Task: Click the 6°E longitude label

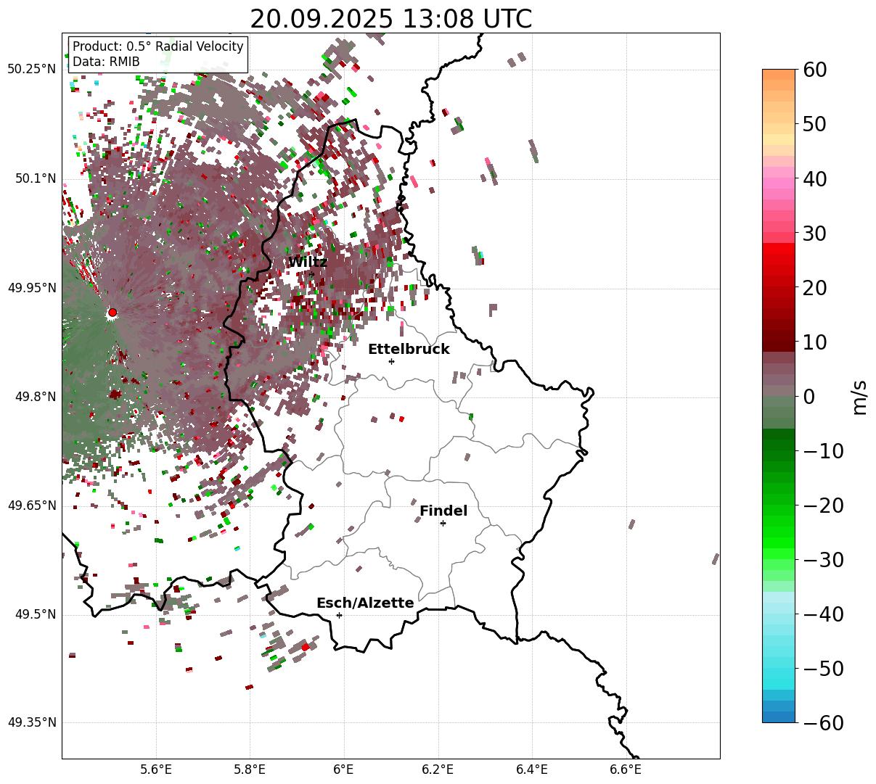Action: [343, 769]
